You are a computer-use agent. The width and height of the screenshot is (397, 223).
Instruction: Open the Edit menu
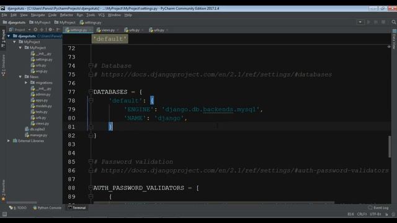tap(14, 15)
